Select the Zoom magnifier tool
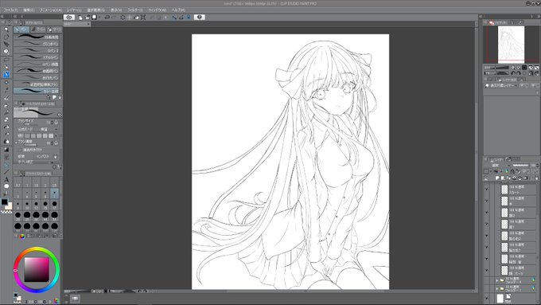 6,29
